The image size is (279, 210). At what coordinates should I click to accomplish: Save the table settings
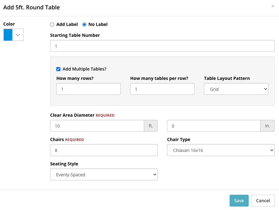pyautogui.click(x=239, y=201)
